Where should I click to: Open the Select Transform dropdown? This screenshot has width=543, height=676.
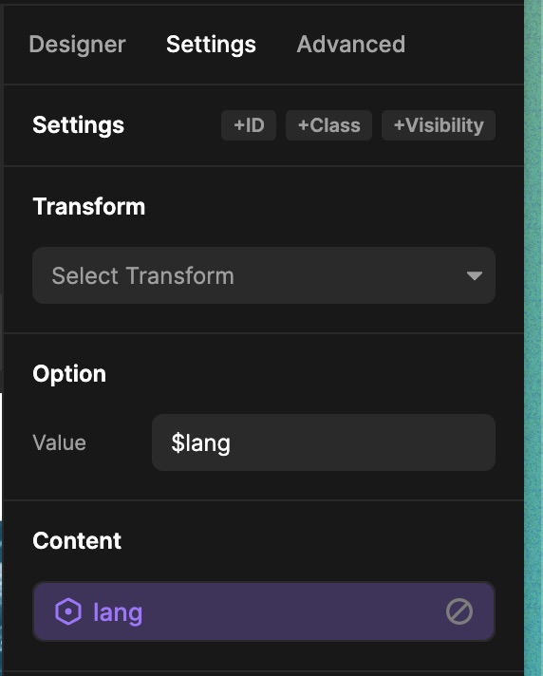(x=264, y=275)
